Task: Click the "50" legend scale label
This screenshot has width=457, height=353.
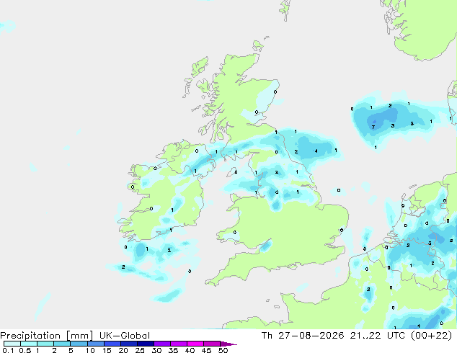Action: pyautogui.click(x=223, y=350)
